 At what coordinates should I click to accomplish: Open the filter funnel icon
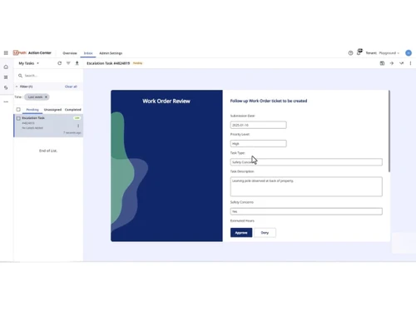[x=68, y=63]
